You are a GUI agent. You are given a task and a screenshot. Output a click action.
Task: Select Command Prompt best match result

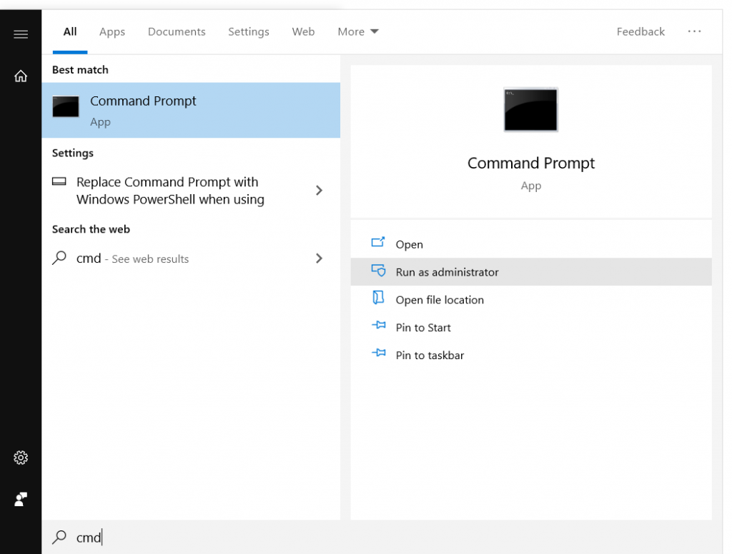(x=191, y=110)
